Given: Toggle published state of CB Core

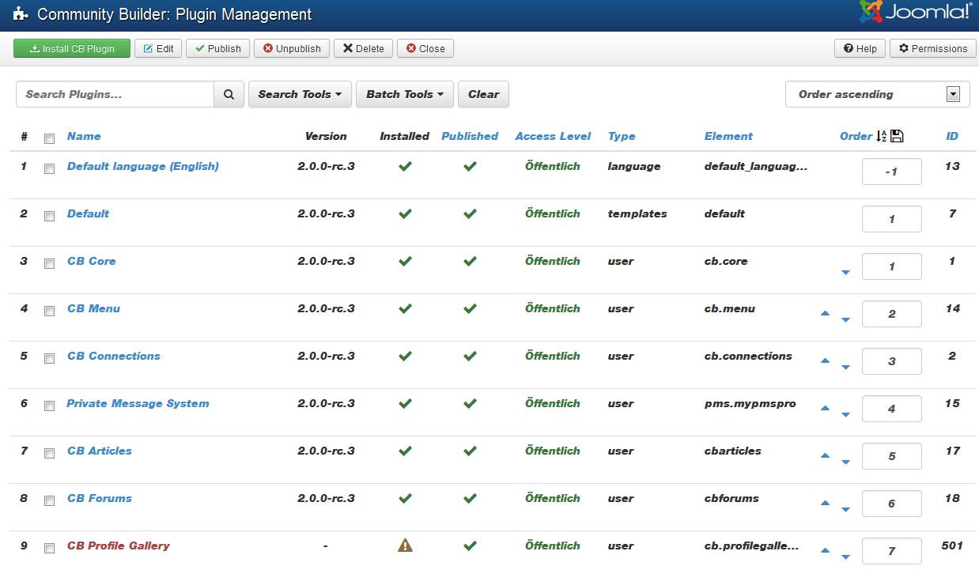Looking at the screenshot, I should coord(470,261).
